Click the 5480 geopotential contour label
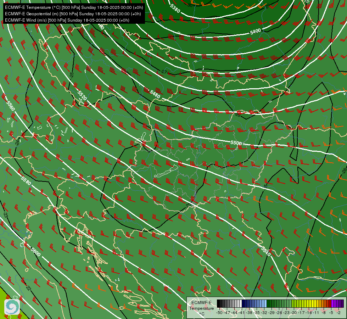 (x=155, y=94)
